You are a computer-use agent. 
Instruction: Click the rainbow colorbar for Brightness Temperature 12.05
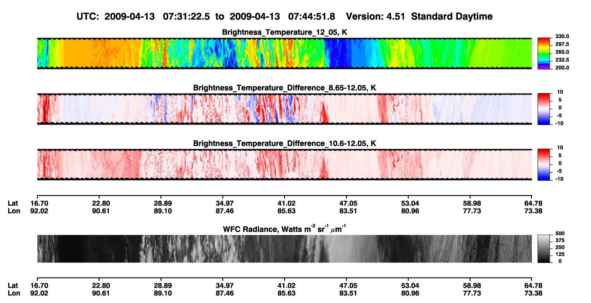[x=544, y=53]
